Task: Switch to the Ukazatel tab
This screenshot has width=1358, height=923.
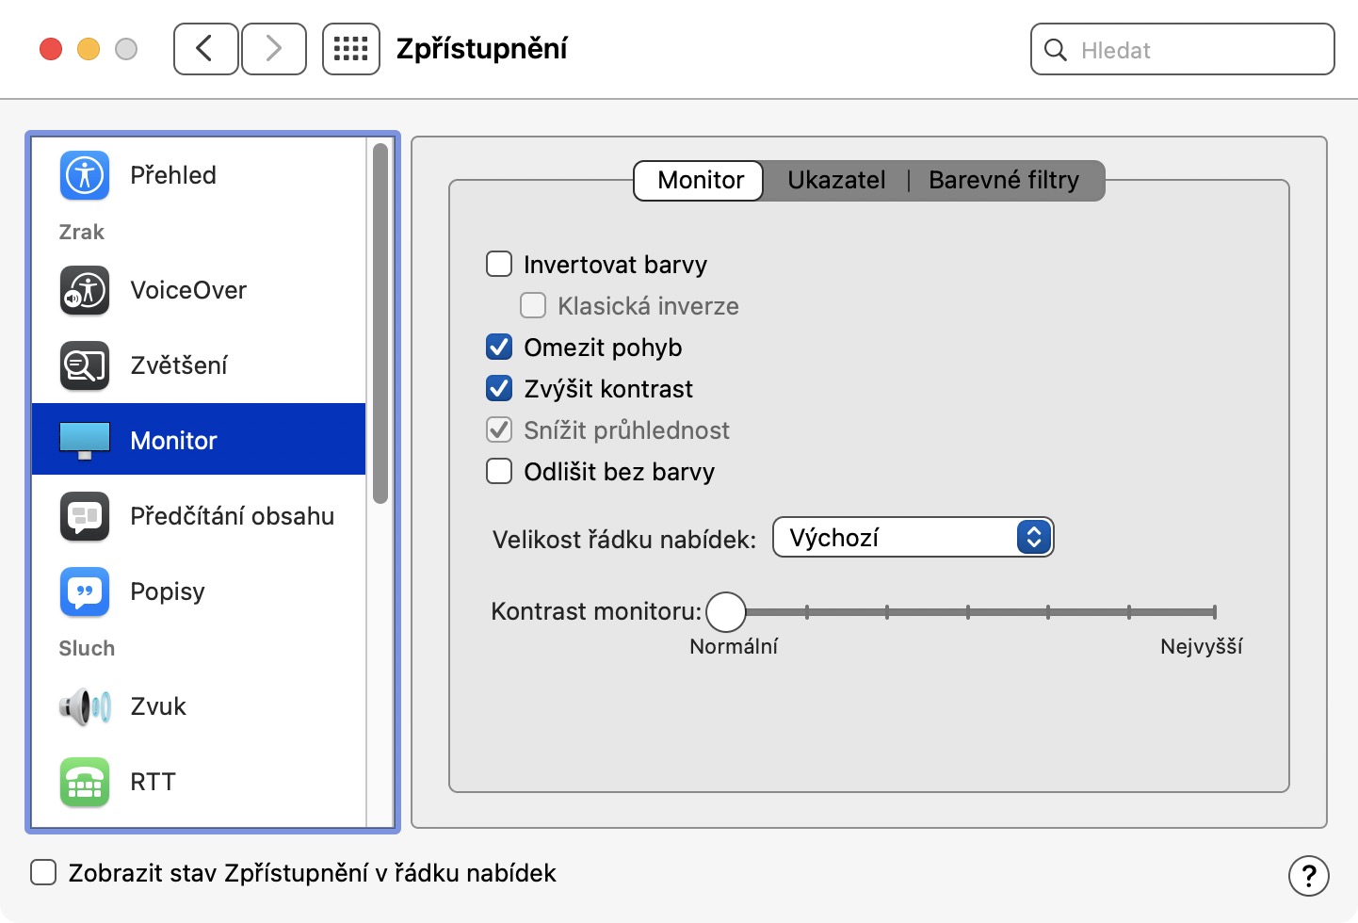Action: tap(836, 180)
